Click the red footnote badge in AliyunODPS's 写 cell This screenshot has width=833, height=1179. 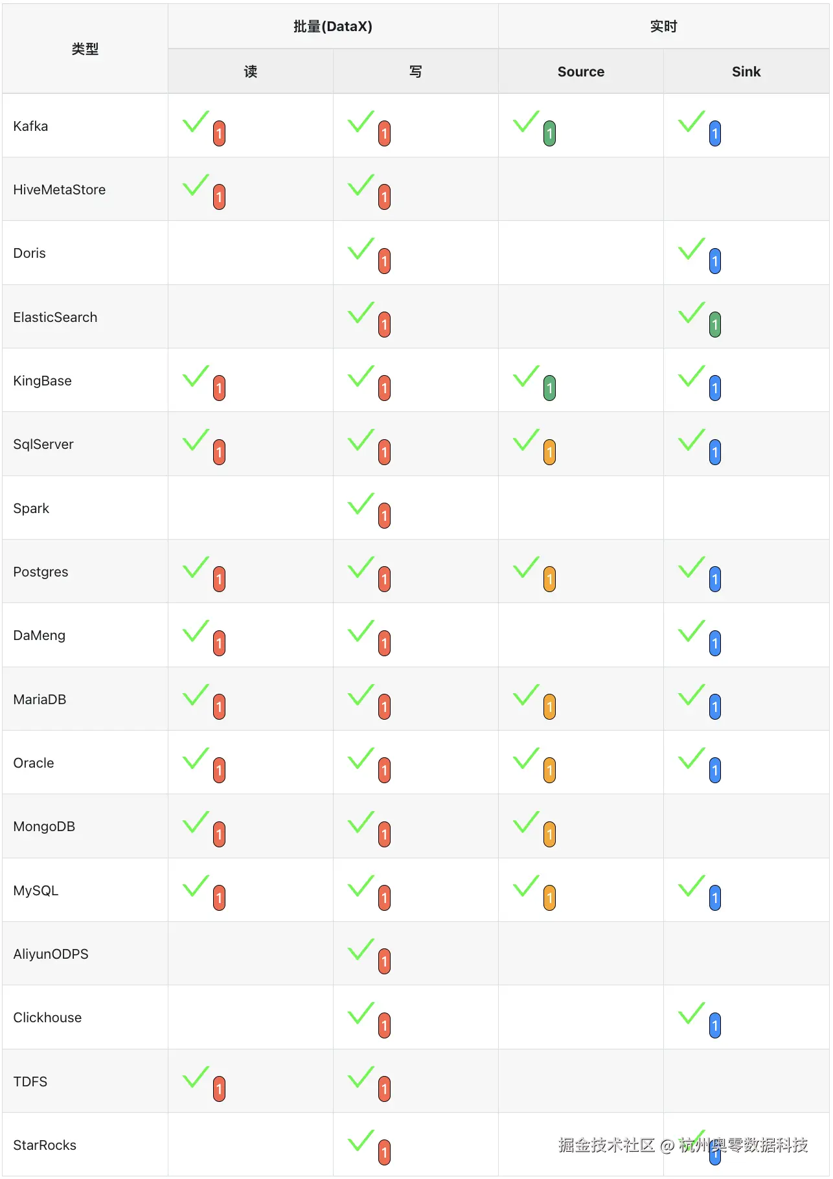384,961
